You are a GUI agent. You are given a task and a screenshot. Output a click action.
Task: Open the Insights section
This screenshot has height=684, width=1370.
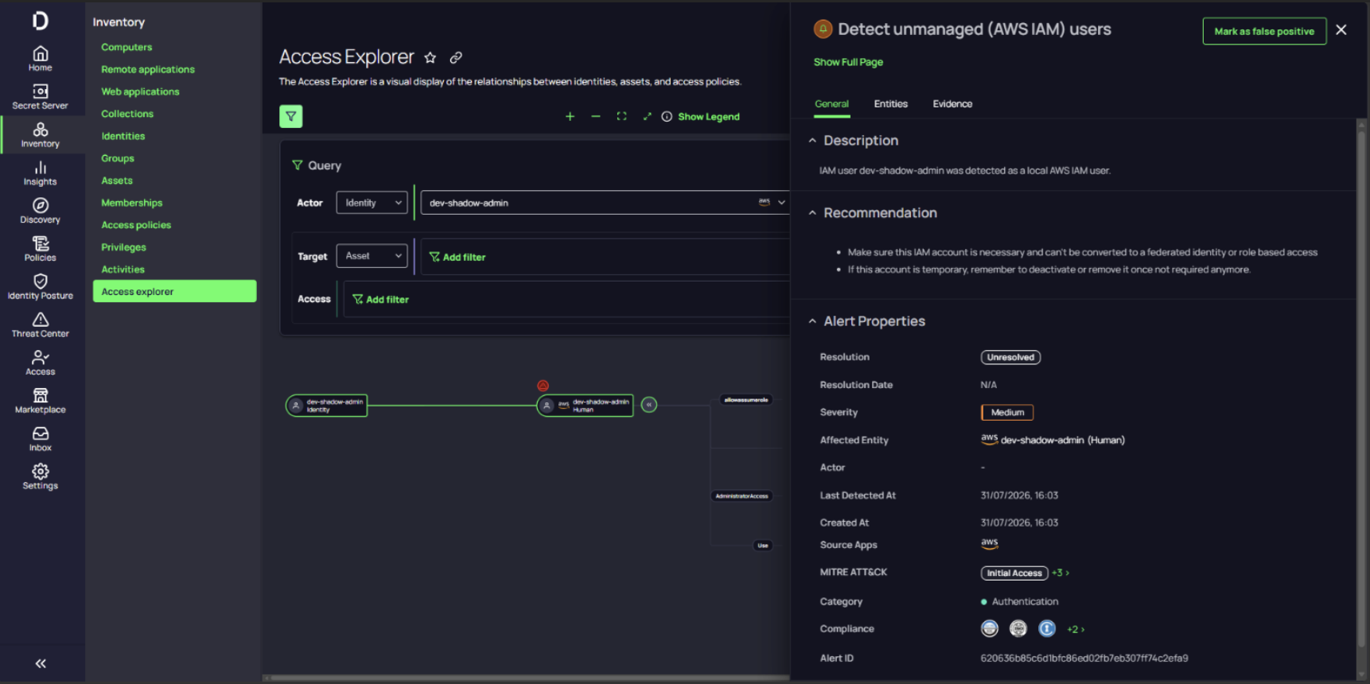pos(41,173)
